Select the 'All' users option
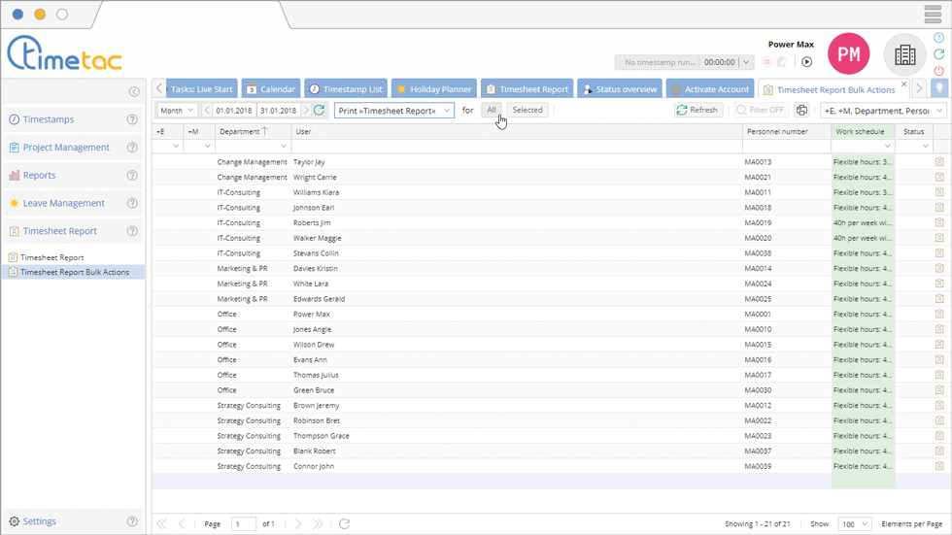Screen dimensions: 952x535 pyautogui.click(x=493, y=111)
